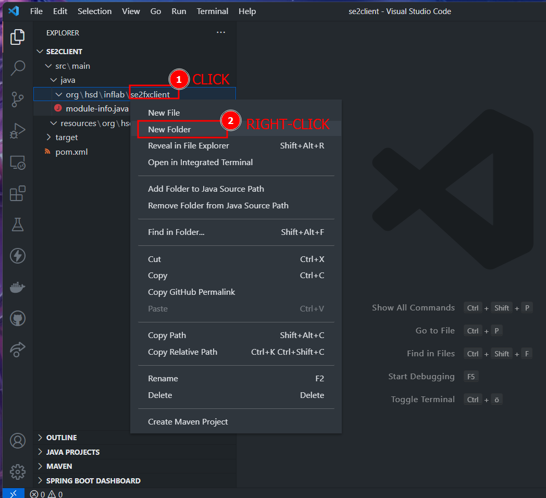Open the Help menu

[x=247, y=11]
